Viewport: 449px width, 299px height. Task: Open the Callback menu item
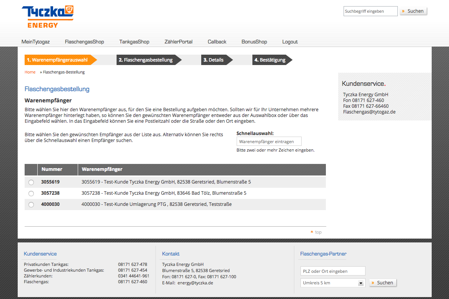(217, 42)
